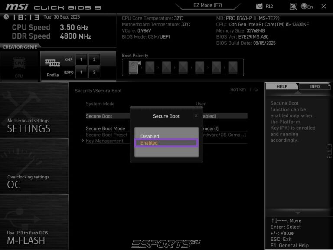Close the Secure Boot popup dialog

pyautogui.click(x=196, y=116)
